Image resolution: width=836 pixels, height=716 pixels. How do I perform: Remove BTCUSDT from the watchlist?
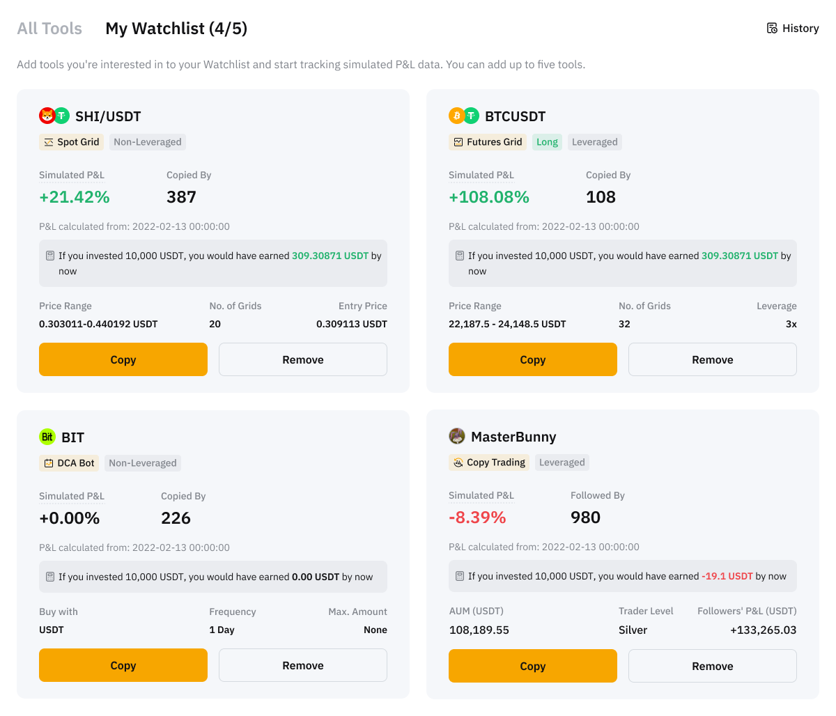[713, 359]
